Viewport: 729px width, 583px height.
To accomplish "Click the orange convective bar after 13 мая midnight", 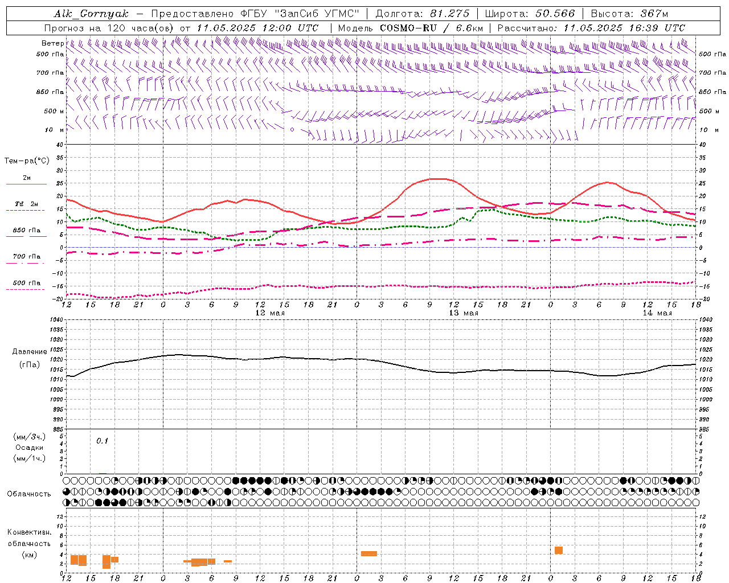I will (369, 553).
